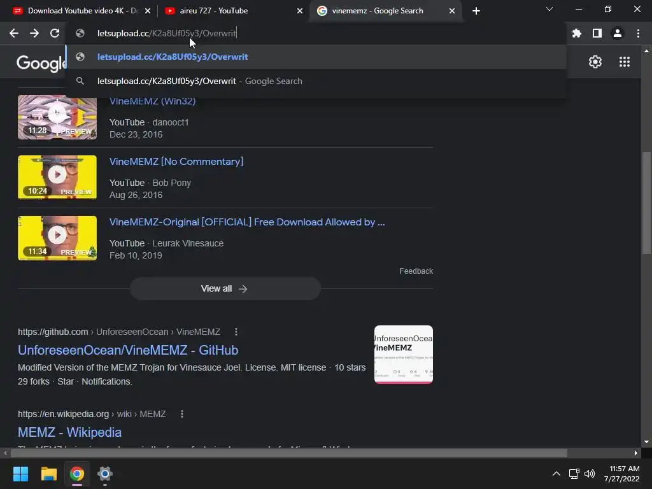652x489 pixels.
Task: Go forward to next page
Action: (x=34, y=33)
